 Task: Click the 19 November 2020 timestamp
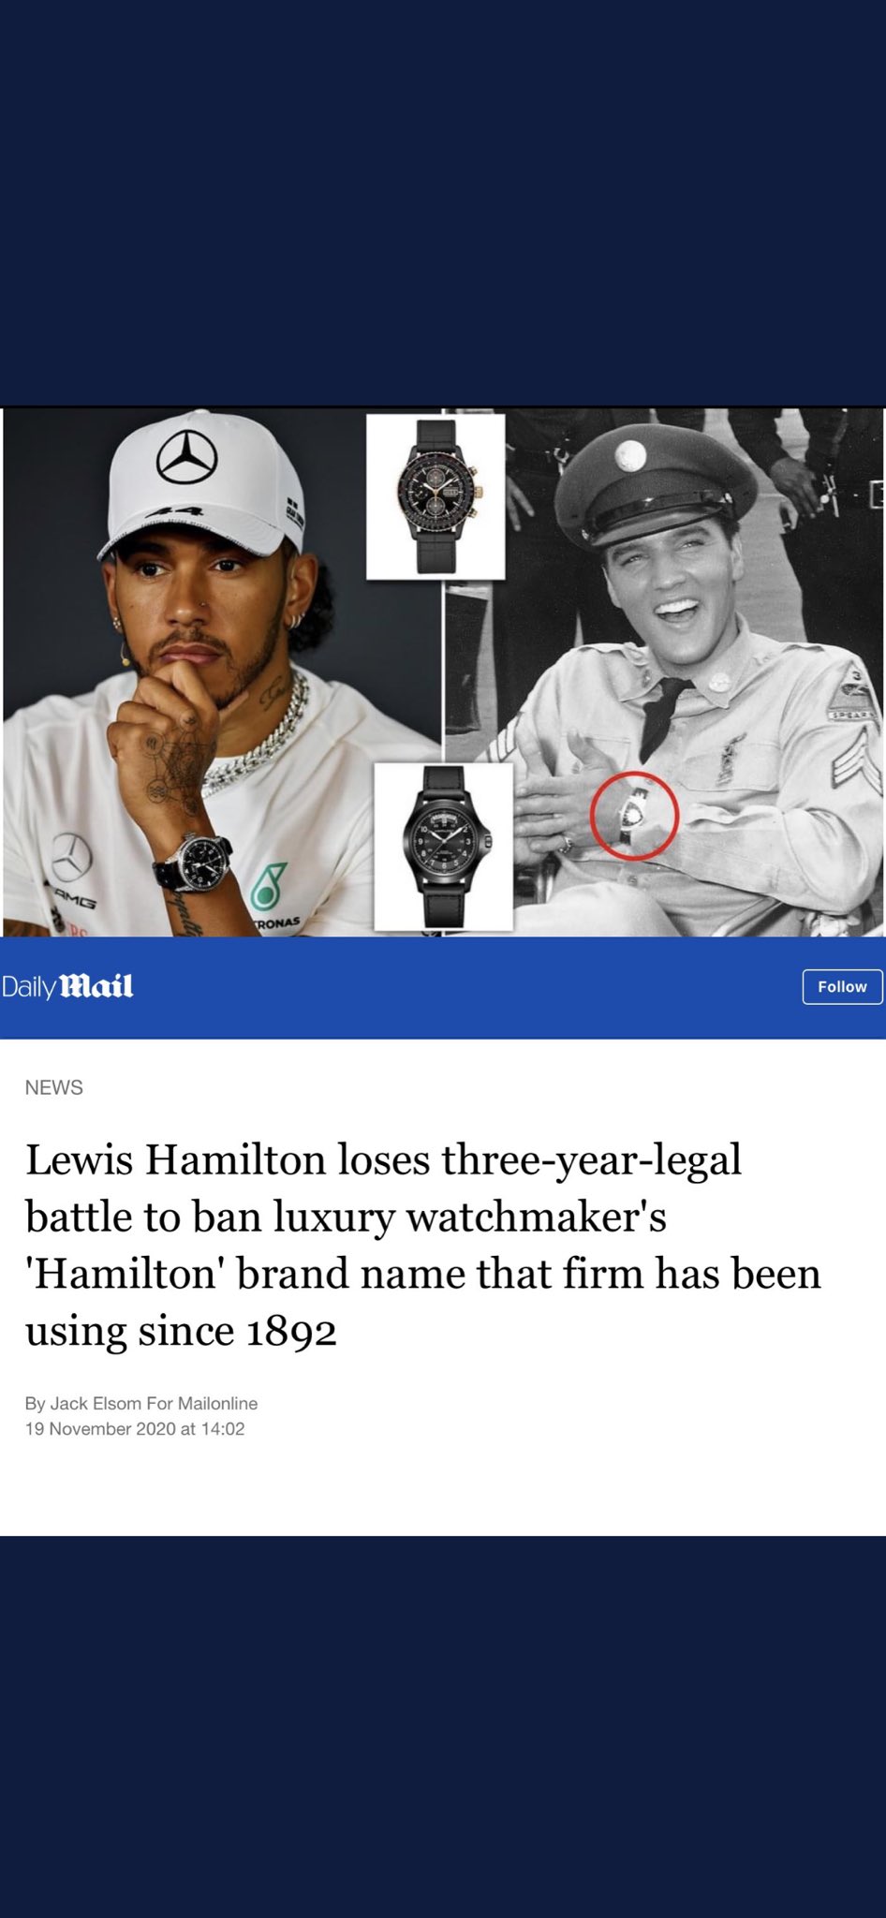[135, 1428]
